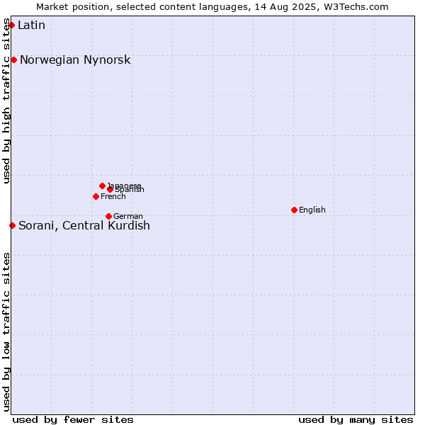
Task: Click the 'Latin' label text
Action: [x=31, y=25]
